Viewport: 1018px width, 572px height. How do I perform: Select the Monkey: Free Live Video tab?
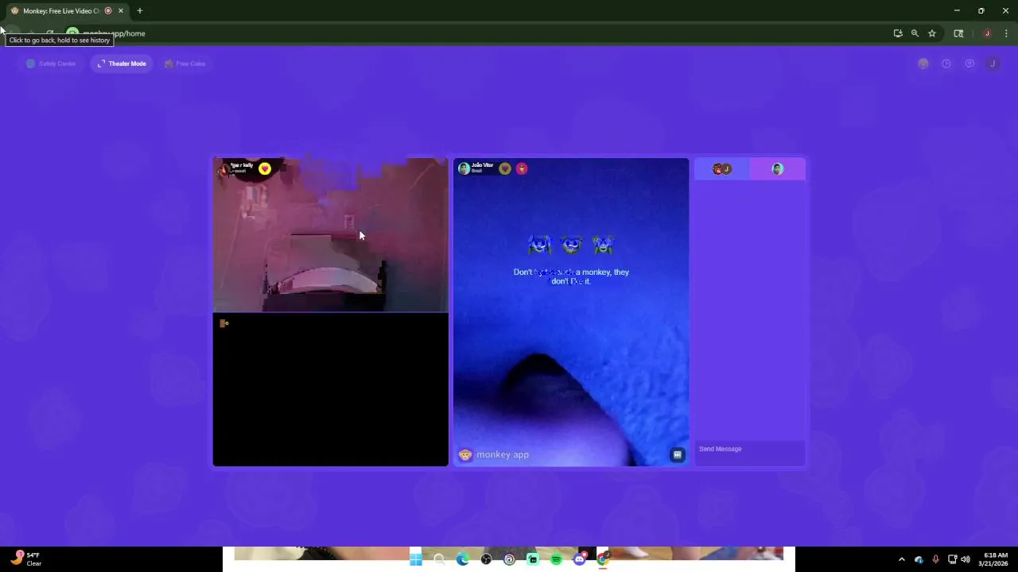coord(67,11)
